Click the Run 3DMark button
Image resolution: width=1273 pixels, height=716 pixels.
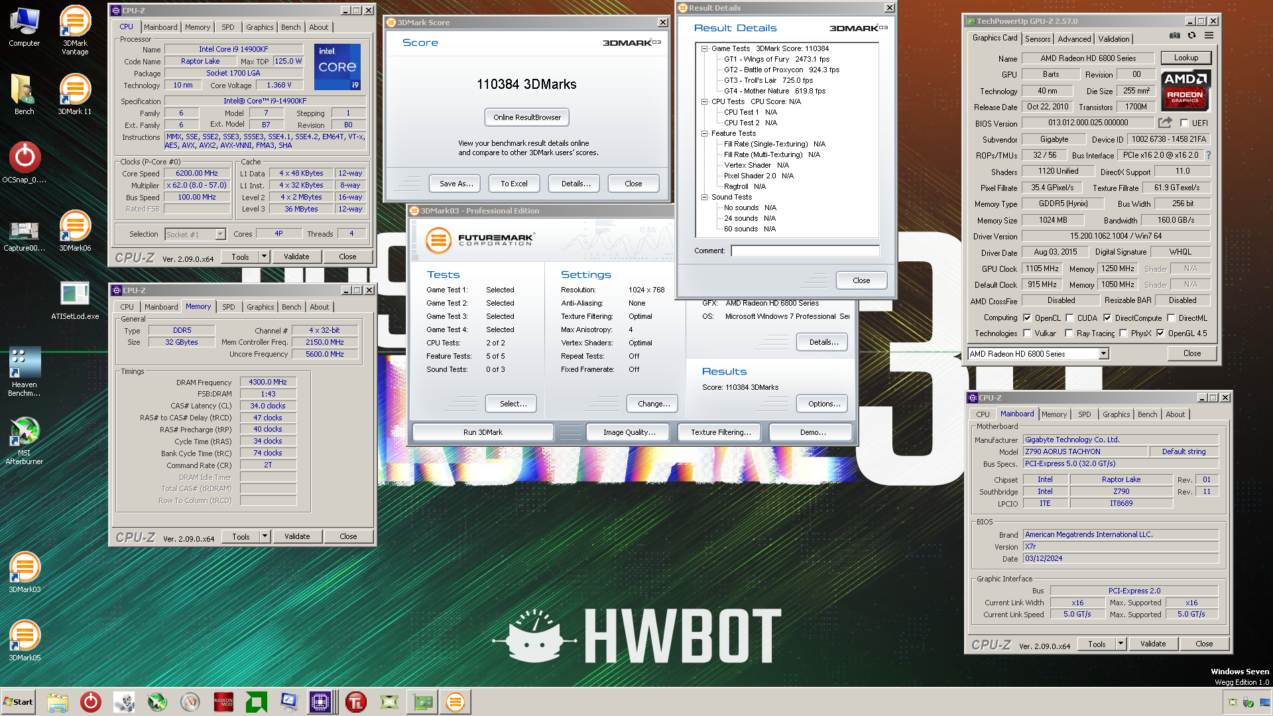pyautogui.click(x=483, y=432)
